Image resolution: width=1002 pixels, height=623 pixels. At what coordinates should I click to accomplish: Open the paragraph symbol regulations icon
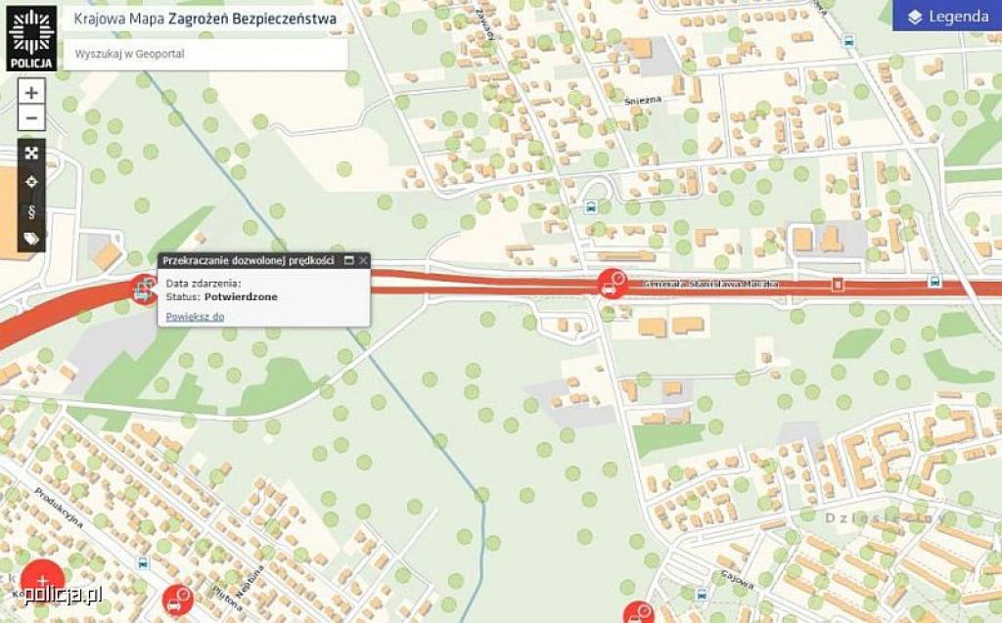31,211
